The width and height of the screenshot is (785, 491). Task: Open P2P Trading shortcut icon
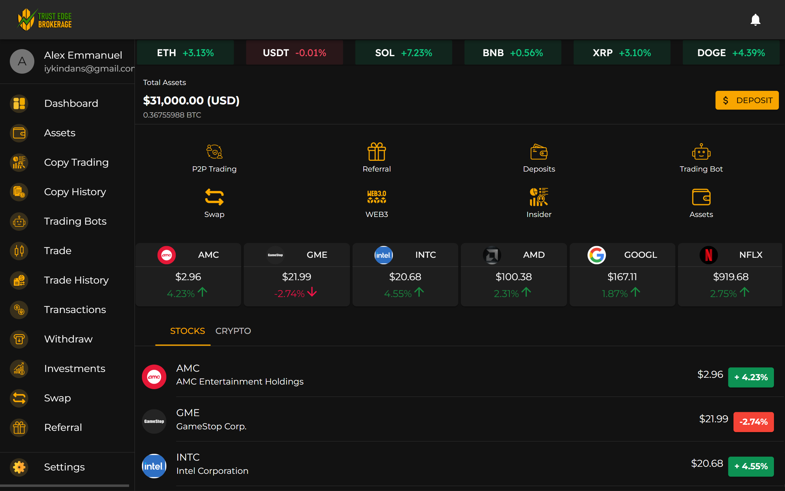pos(214,152)
